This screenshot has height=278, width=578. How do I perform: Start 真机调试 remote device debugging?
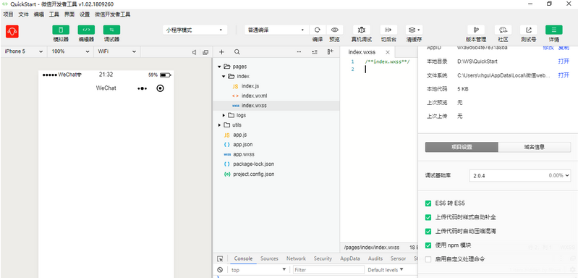[362, 30]
